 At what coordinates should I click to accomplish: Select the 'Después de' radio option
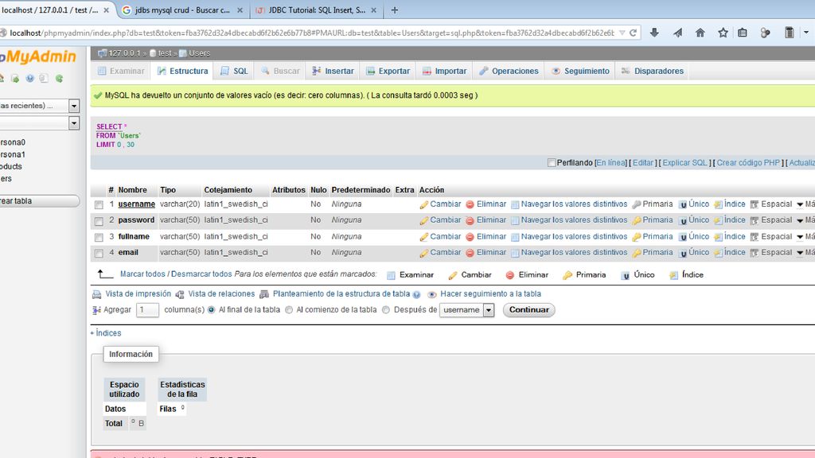click(386, 310)
